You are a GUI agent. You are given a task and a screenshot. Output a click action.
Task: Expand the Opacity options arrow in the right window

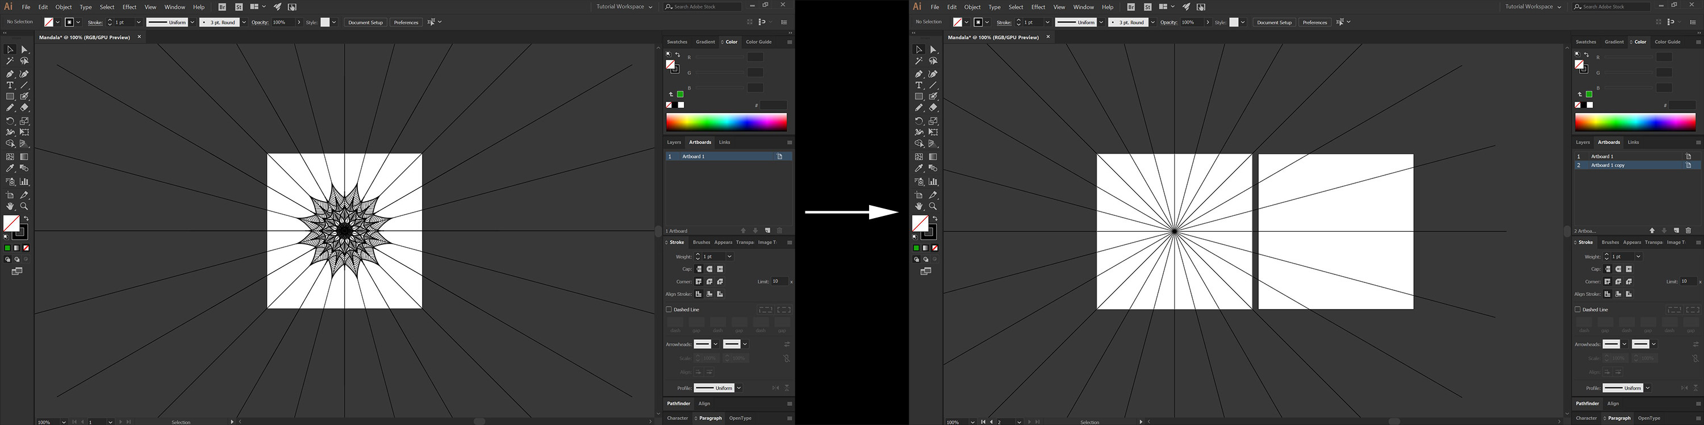[1208, 23]
